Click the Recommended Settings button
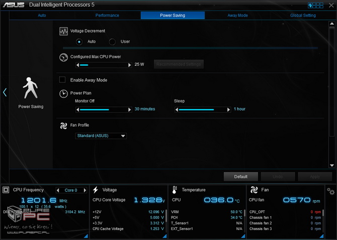Screen dimensions: 337x240 (179, 64)
